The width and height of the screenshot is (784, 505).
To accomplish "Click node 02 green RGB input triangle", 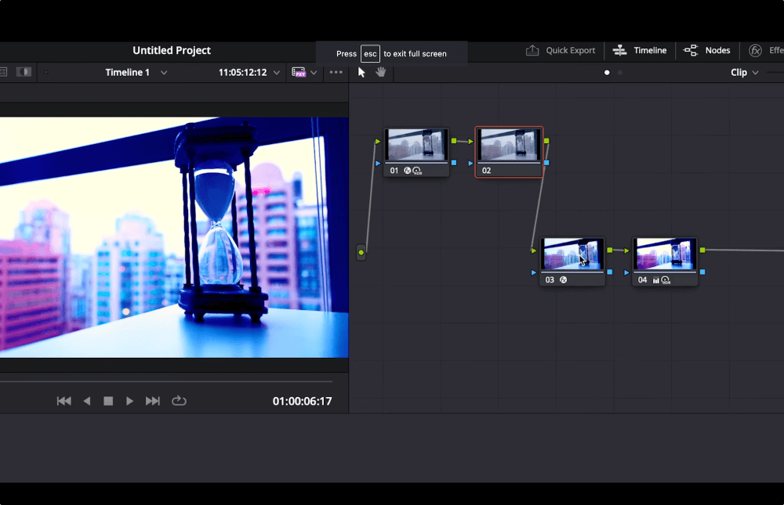I will pyautogui.click(x=470, y=142).
